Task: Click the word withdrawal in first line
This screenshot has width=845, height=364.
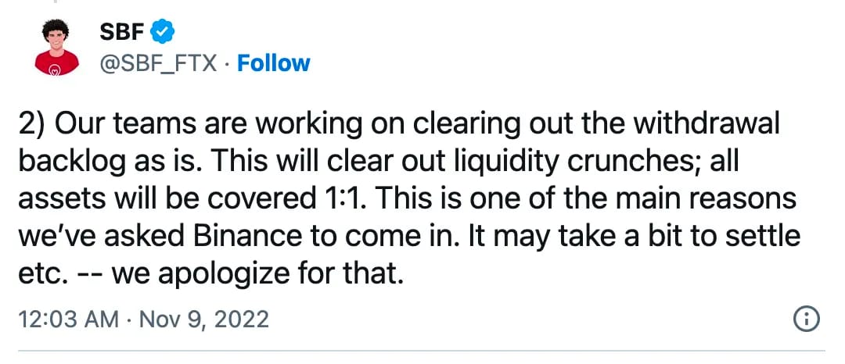Action: (706, 125)
